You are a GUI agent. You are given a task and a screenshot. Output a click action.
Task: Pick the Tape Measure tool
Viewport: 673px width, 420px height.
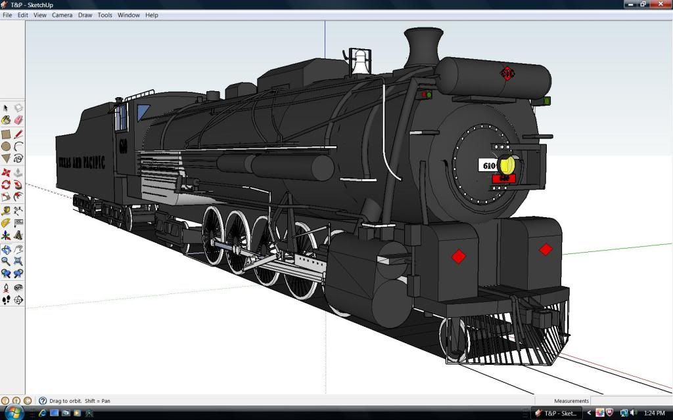(5, 211)
